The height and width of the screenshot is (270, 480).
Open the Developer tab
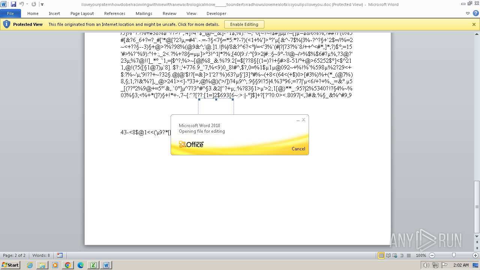(216, 13)
